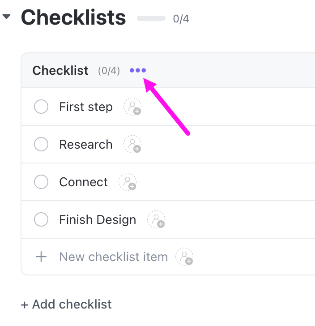Click the Research item label
Viewport: 315px width, 326px height.
click(x=86, y=145)
